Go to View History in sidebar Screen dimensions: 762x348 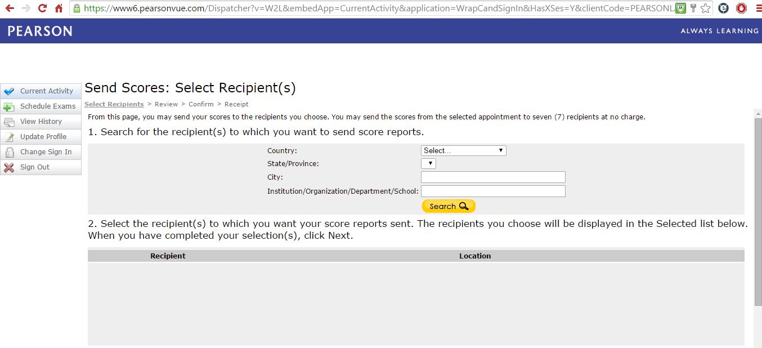pyautogui.click(x=41, y=122)
